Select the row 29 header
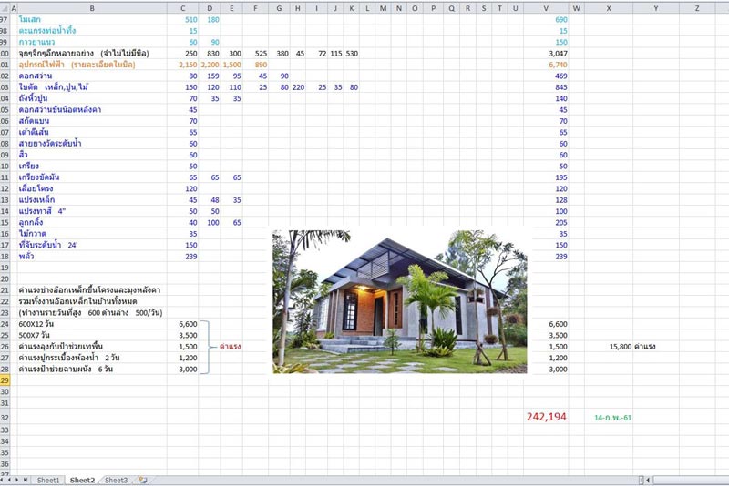 tap(5, 380)
